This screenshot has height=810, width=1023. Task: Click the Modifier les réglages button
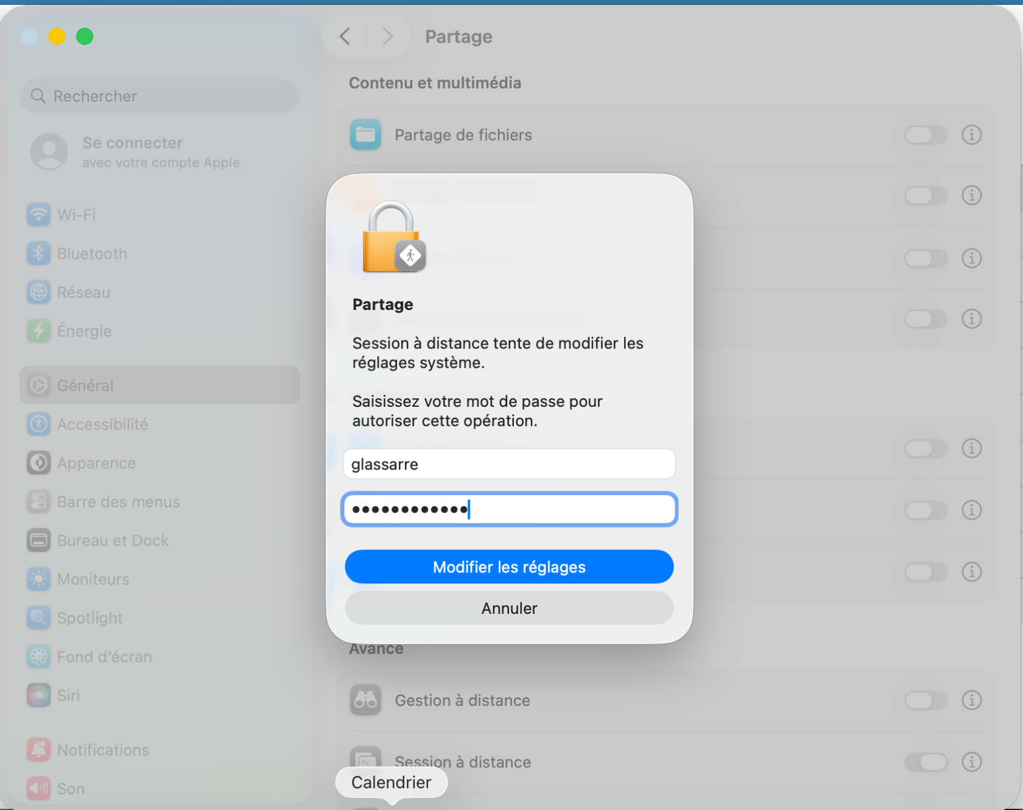pos(509,567)
